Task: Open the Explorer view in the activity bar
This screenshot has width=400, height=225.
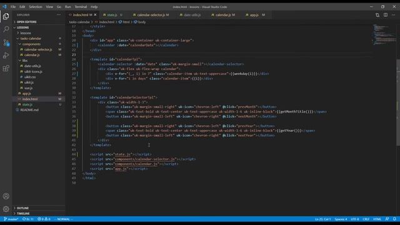Action: [x=6, y=16]
